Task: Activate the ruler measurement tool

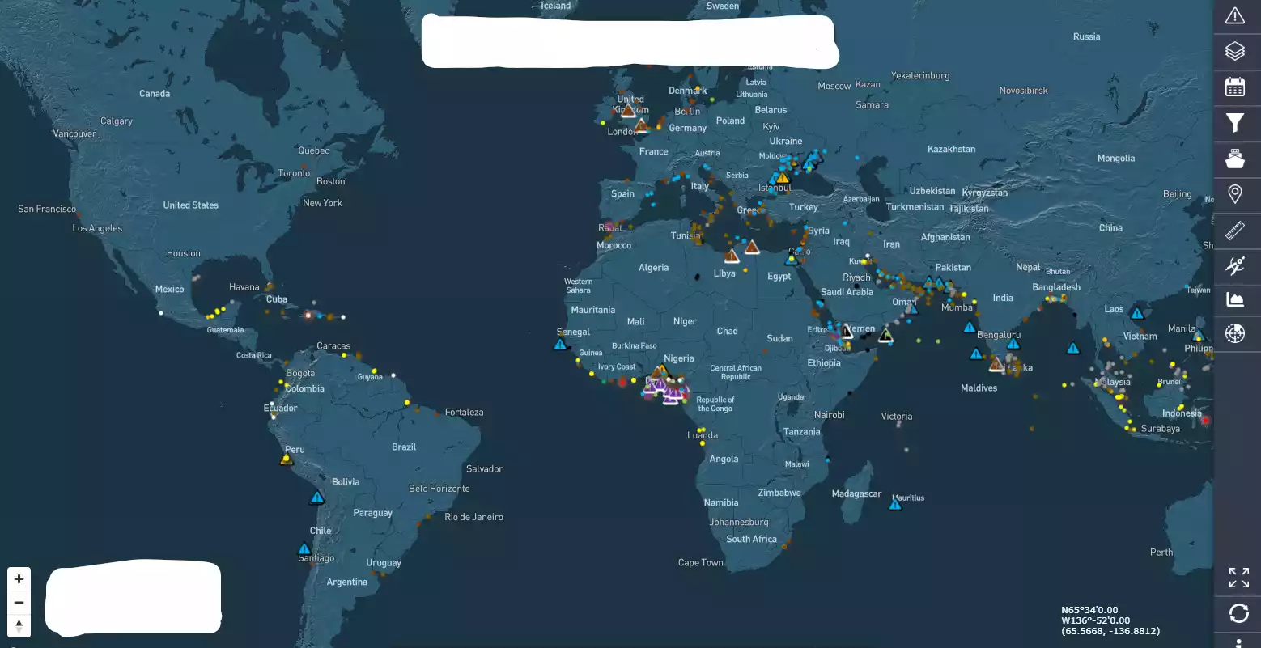Action: (x=1236, y=230)
